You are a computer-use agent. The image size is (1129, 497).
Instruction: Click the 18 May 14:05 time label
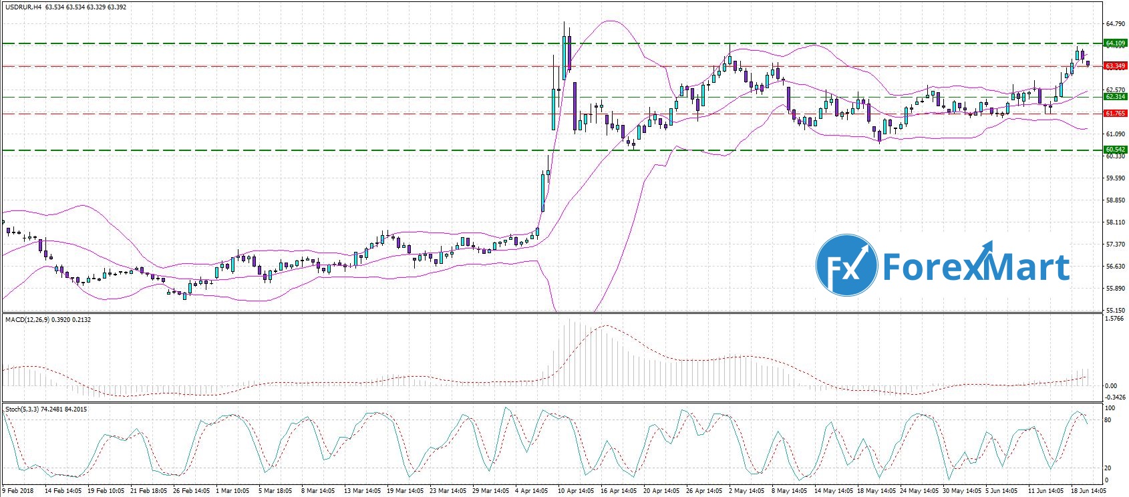pos(876,491)
